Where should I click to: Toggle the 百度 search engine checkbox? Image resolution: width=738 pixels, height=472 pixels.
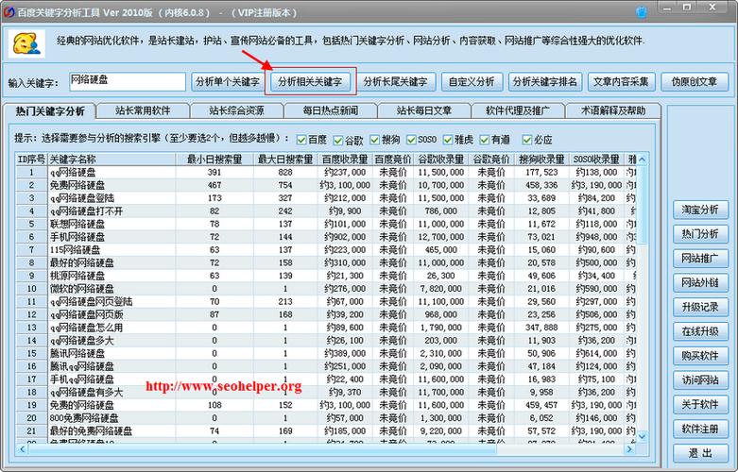click(x=301, y=140)
